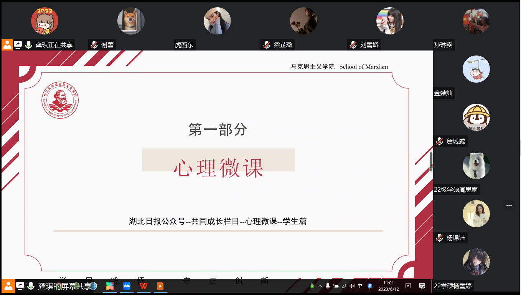Select the Shiba dog avatar of 谢蕾
The height and width of the screenshot is (295, 521).
131,21
